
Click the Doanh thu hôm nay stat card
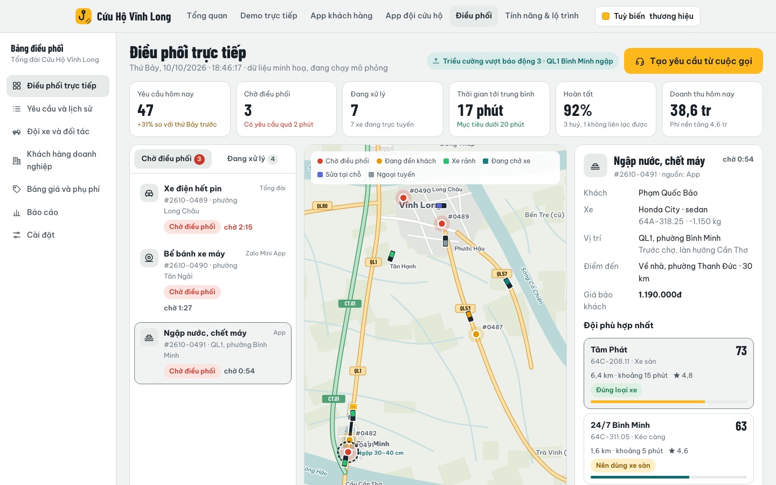tap(712, 109)
